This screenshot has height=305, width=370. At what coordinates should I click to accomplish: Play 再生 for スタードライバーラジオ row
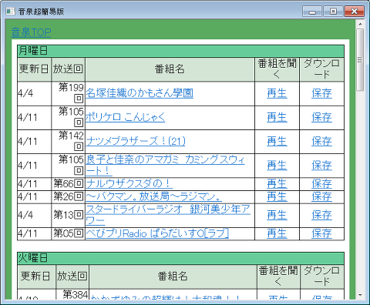point(277,215)
